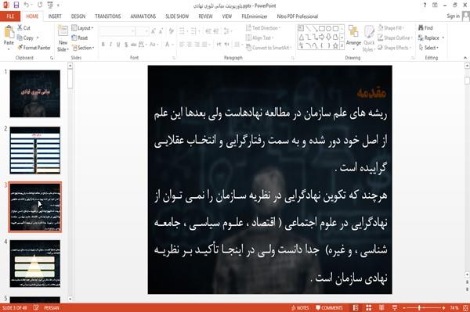470x312 pixels.
Task: Toggle Italic formatting button
Action: (110, 45)
